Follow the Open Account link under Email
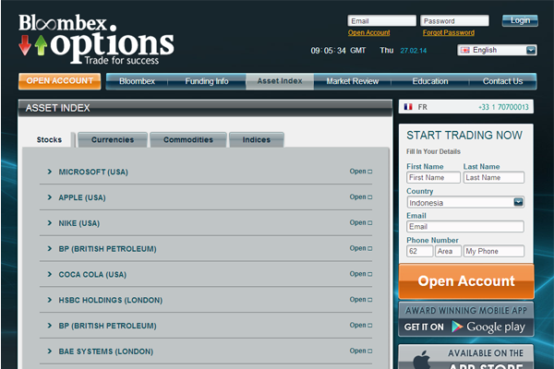This screenshot has height=369, width=554. 368,32
